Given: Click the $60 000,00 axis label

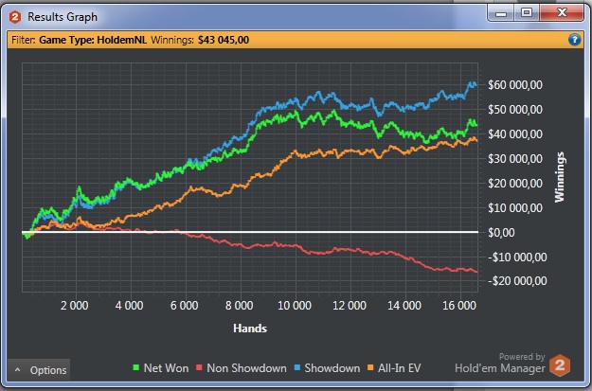Looking at the screenshot, I should tap(515, 85).
